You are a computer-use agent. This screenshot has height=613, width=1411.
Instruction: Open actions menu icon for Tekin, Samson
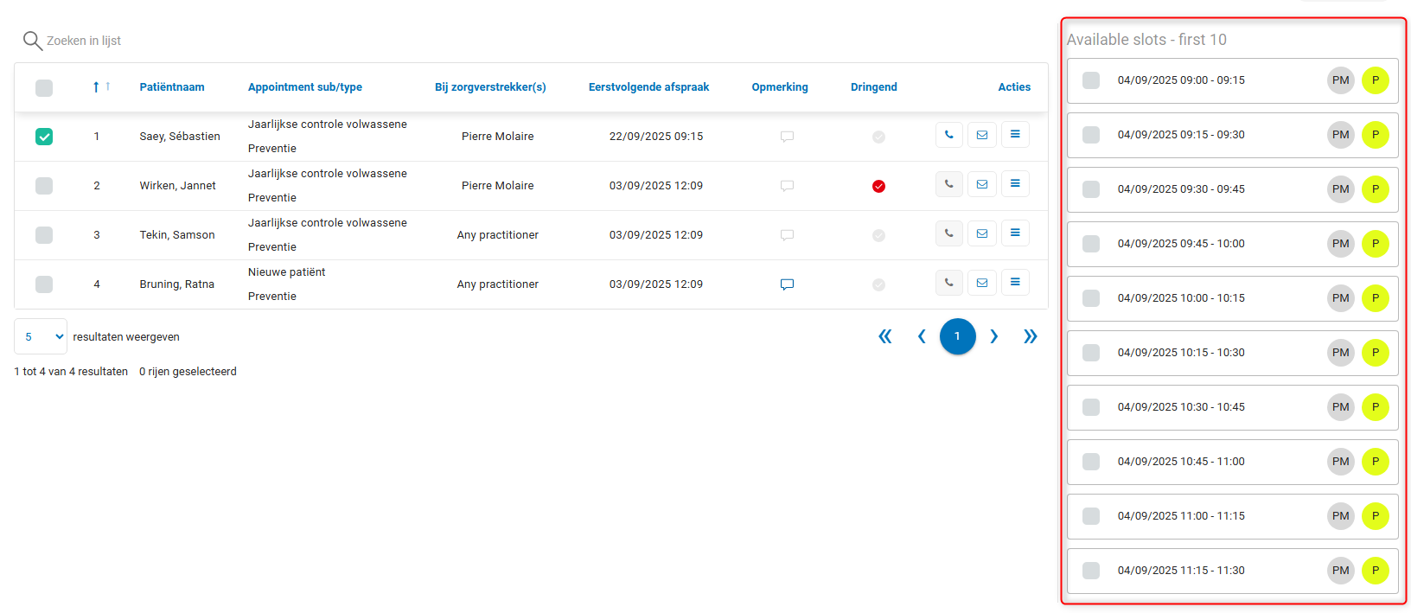[1015, 233]
